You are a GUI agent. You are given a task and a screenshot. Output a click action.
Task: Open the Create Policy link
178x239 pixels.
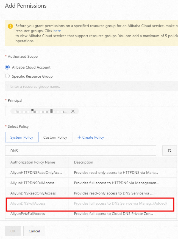pyautogui.click(x=91, y=137)
